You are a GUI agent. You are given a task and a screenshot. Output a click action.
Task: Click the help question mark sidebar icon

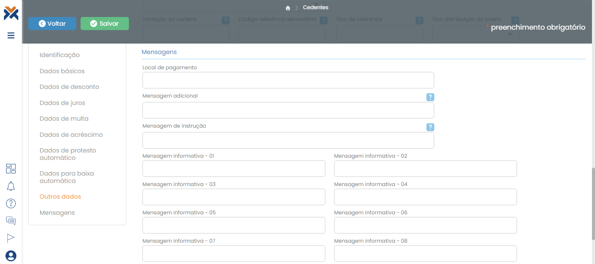(11, 203)
